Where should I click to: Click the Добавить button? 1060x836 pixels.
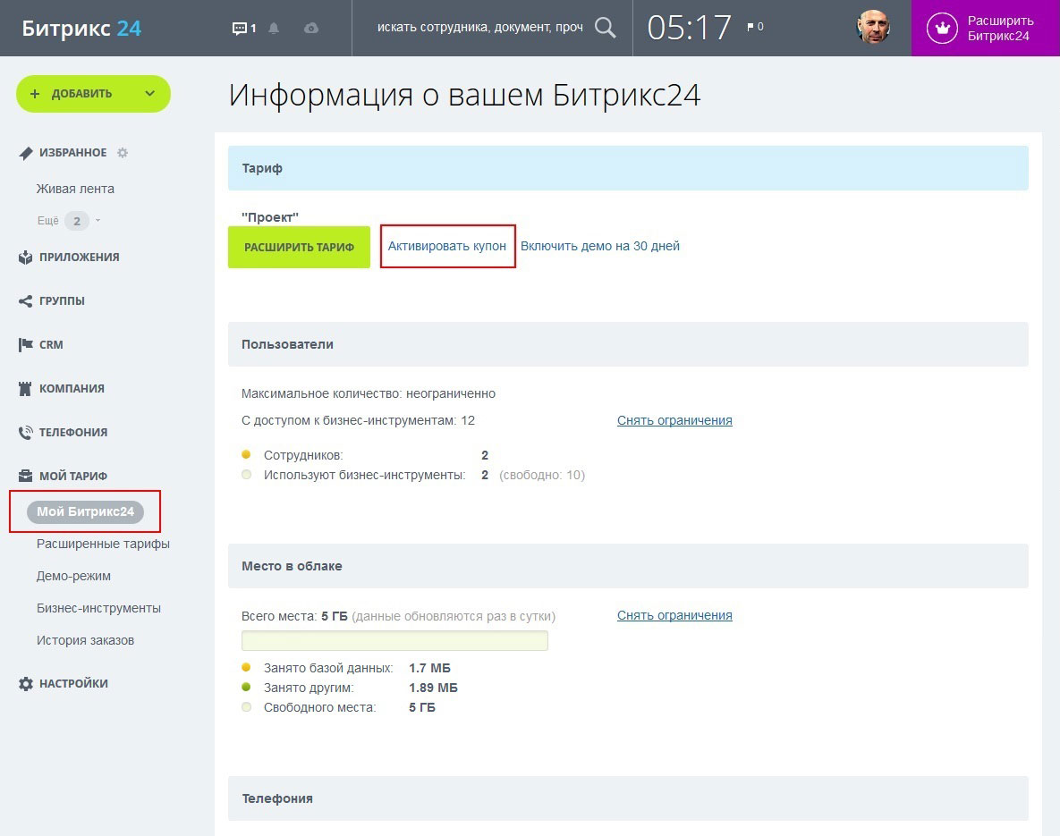point(81,94)
